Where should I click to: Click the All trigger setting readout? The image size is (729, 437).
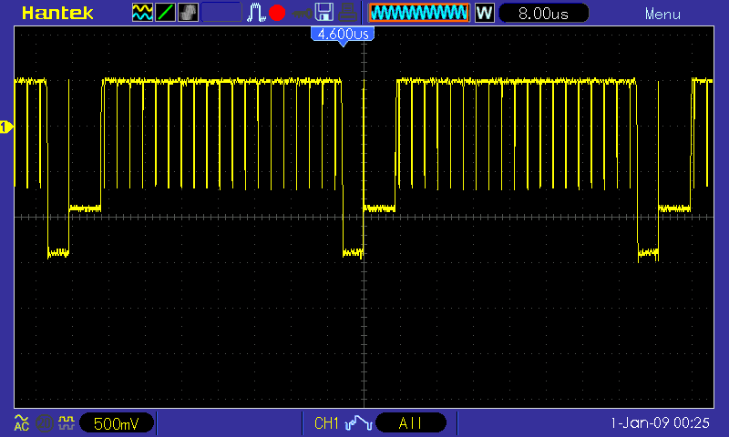click(x=411, y=422)
